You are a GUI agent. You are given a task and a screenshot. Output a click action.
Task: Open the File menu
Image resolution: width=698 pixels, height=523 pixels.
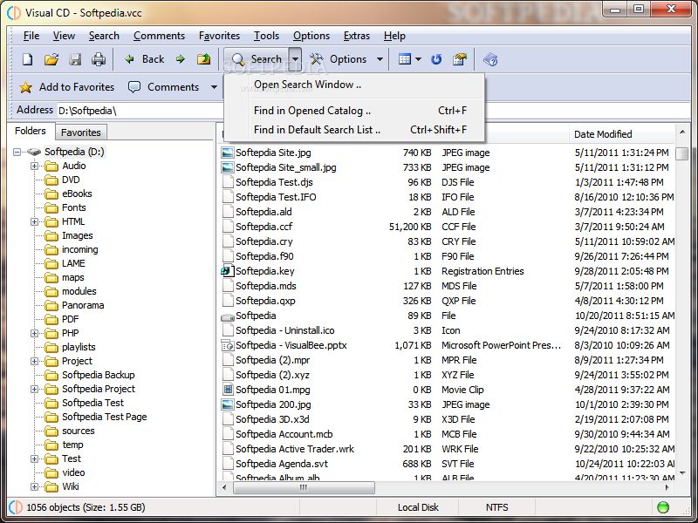[31, 36]
